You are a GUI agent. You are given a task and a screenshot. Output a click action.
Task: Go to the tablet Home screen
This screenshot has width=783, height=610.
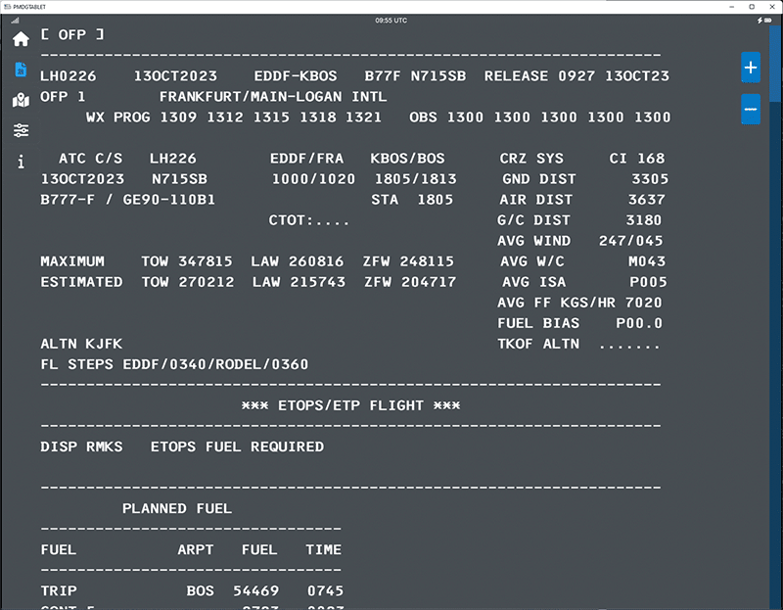21,39
